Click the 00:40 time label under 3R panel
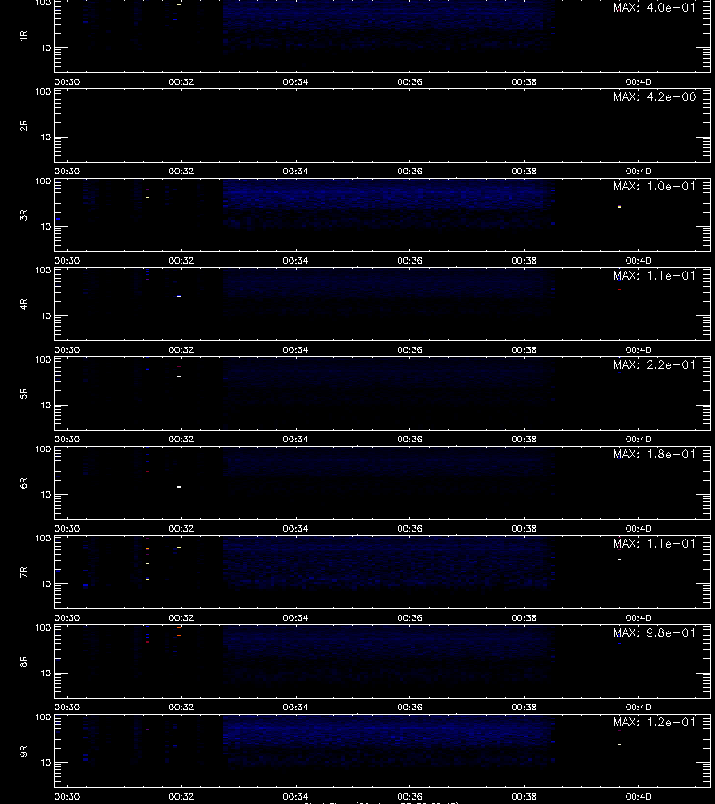This screenshot has height=804, width=715. 638,260
